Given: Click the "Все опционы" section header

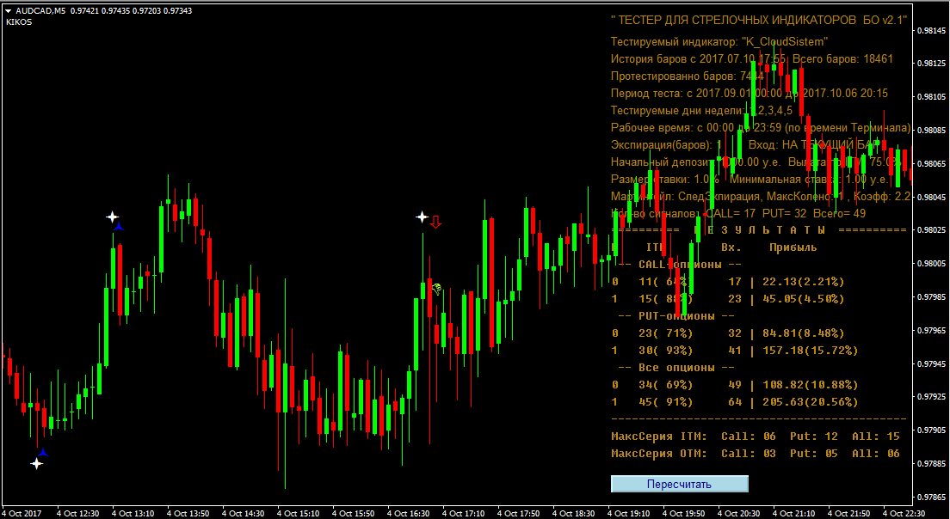Looking at the screenshot, I should tap(680, 367).
